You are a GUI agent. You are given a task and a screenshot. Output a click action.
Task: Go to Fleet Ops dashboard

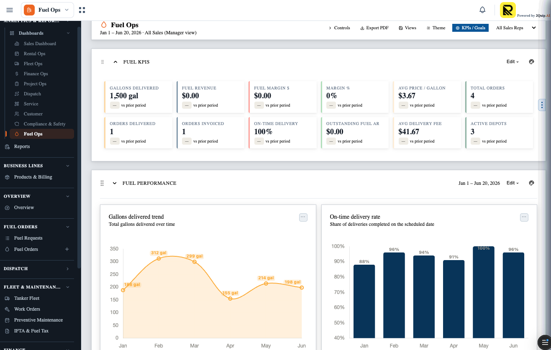tap(33, 64)
